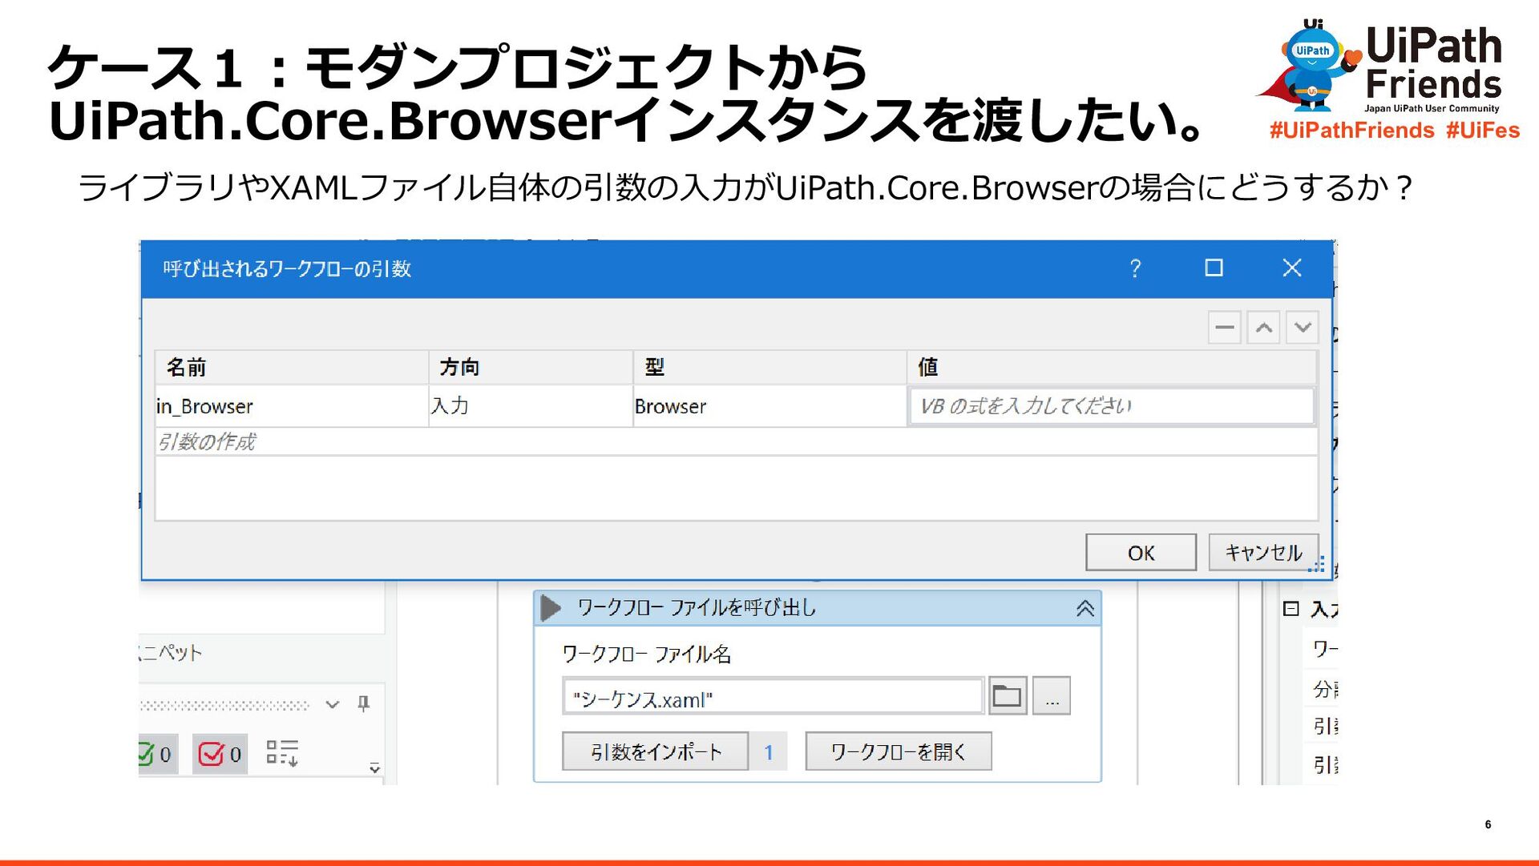Viewport: 1539px width, 866px height.
Task: Click the 方向 column header
Action: click(531, 367)
